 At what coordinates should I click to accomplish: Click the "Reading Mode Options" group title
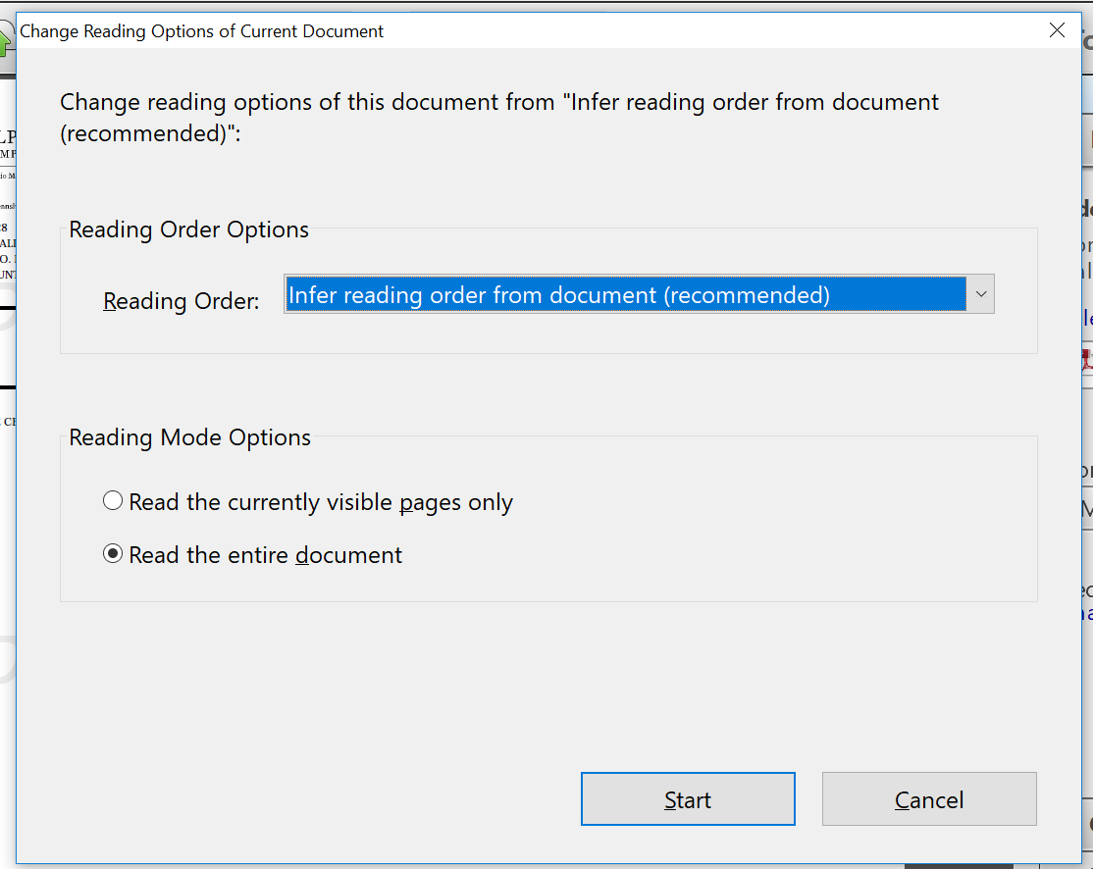[x=190, y=437]
